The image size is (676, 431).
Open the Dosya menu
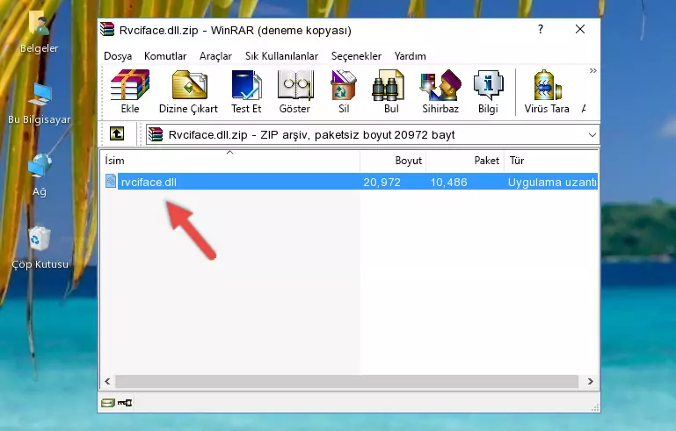[x=118, y=56]
